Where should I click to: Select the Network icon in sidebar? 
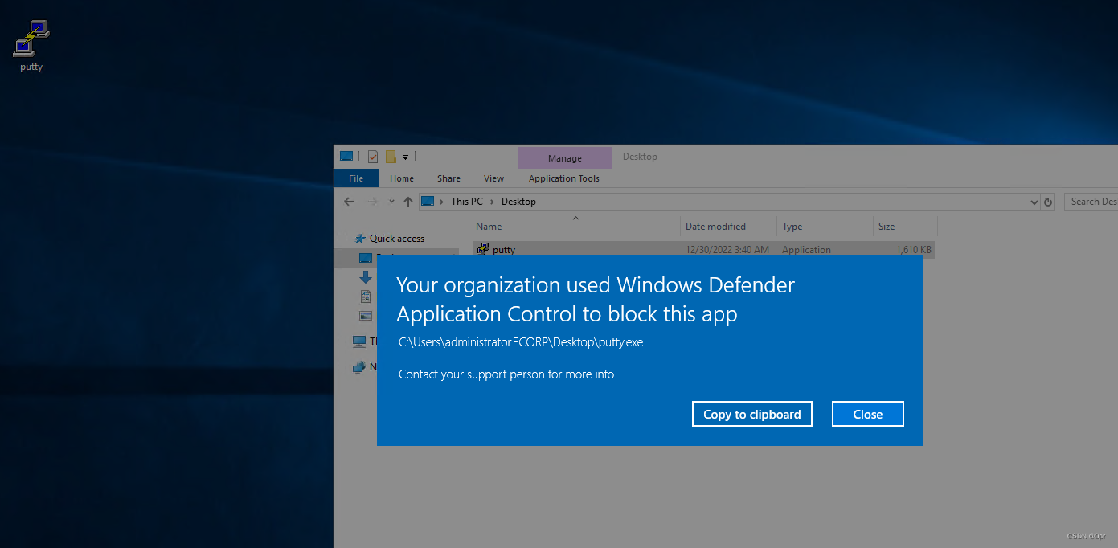point(359,367)
